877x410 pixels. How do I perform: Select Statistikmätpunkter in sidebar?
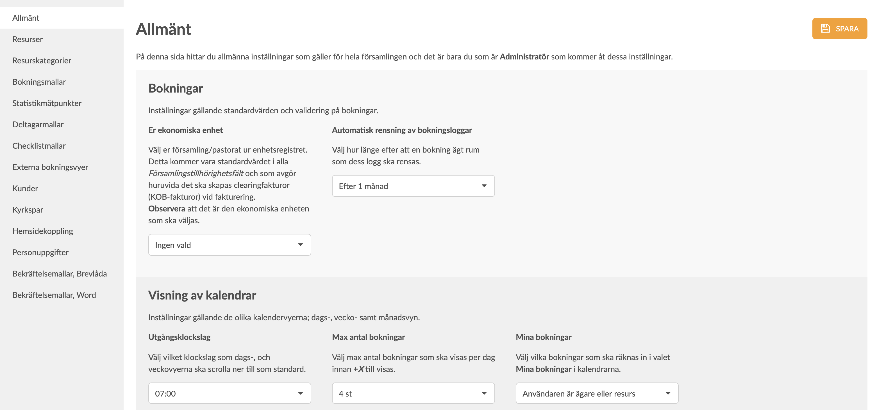click(47, 103)
